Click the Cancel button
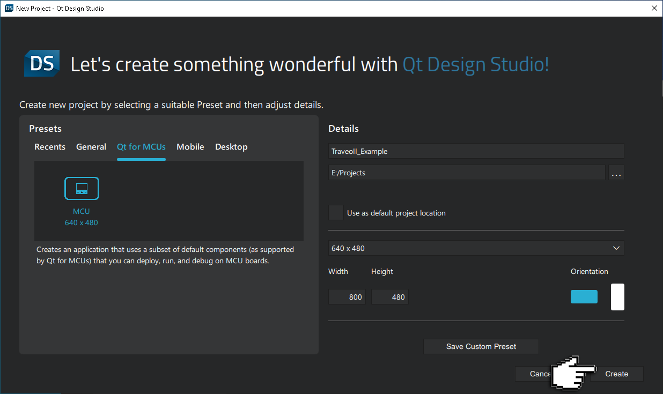 pyautogui.click(x=539, y=374)
